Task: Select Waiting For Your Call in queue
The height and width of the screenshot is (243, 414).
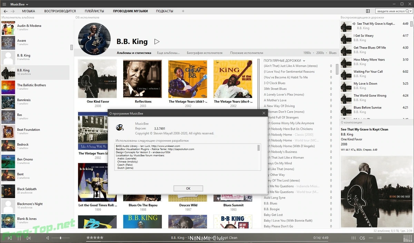Action: [375, 74]
